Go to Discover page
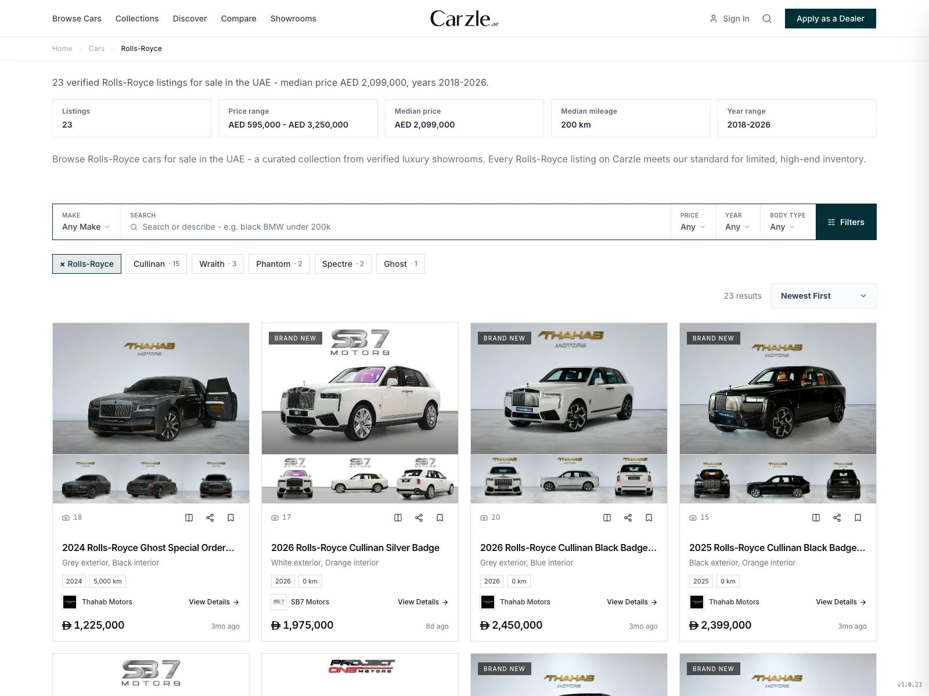The height and width of the screenshot is (696, 929). [x=190, y=19]
